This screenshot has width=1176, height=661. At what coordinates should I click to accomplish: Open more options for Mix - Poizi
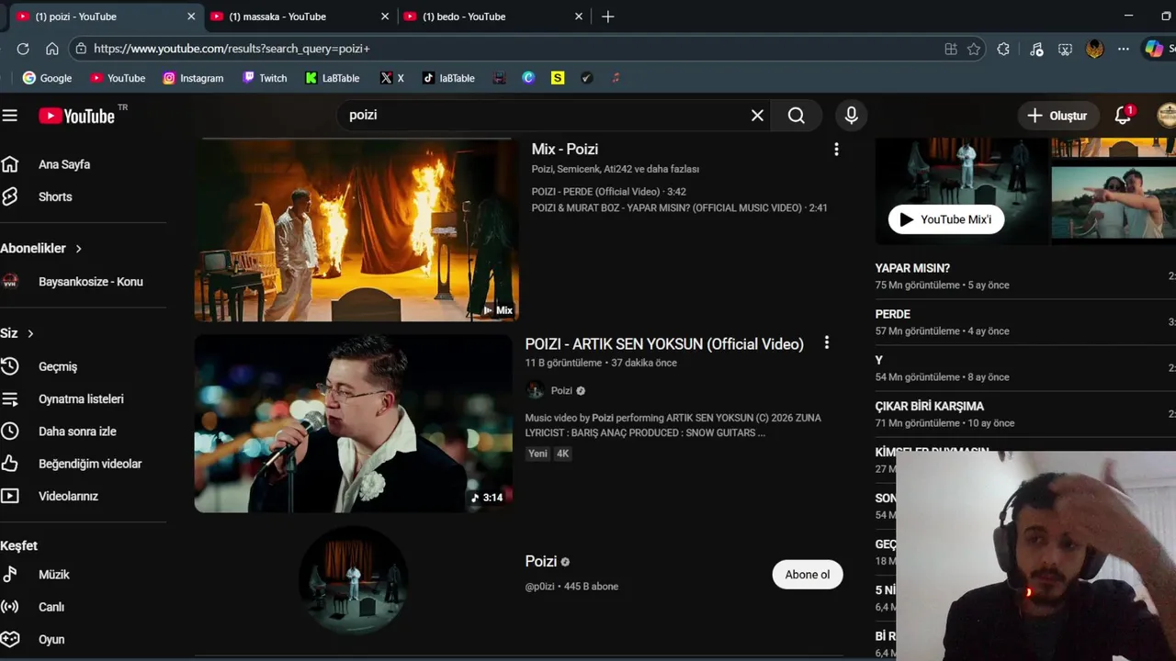tap(836, 150)
